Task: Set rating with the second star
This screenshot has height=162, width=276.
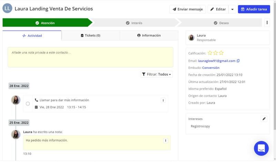Action: tap(216, 53)
